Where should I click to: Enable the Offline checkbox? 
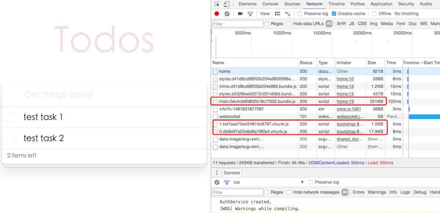coord(374,14)
